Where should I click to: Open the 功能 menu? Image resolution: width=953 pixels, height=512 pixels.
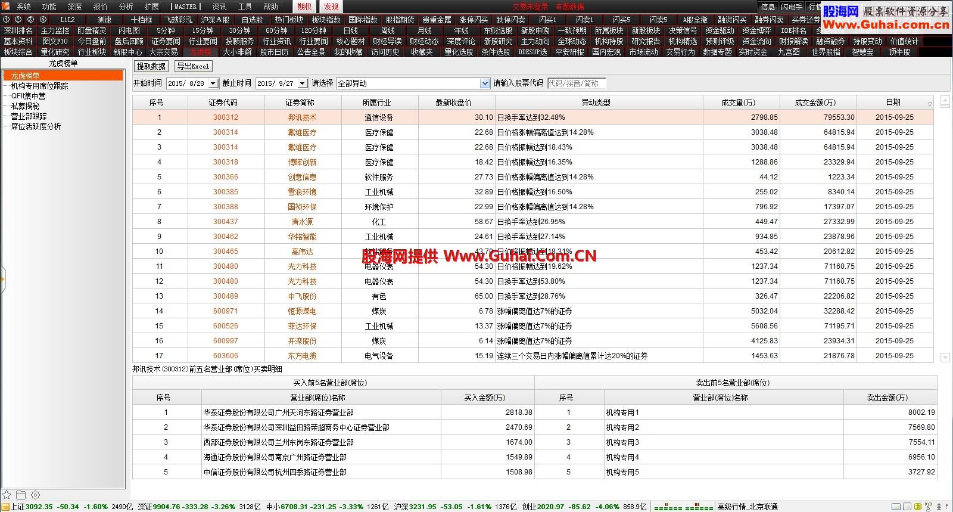pos(49,7)
